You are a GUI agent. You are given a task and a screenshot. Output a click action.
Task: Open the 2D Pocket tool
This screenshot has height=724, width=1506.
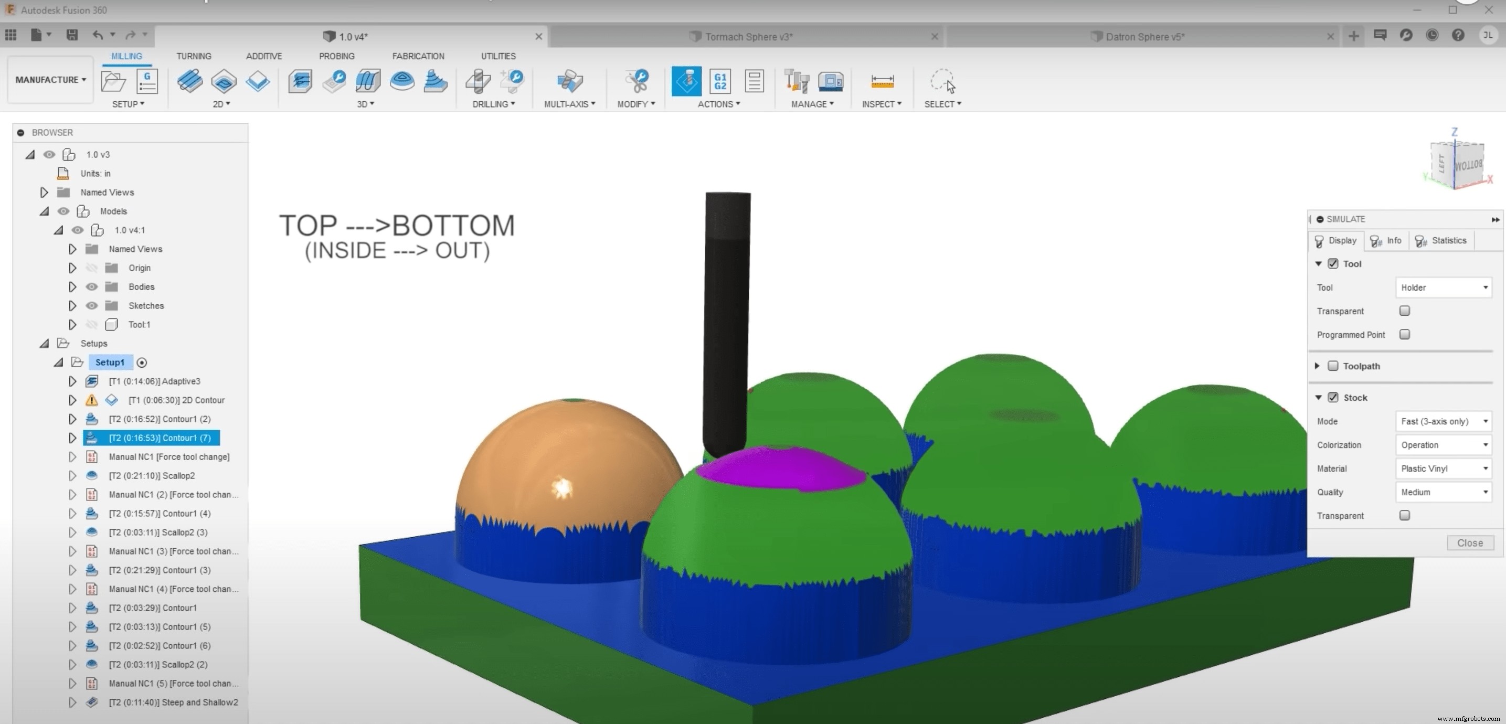(224, 82)
